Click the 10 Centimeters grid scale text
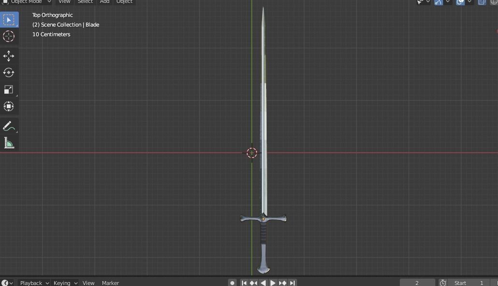 coord(51,34)
